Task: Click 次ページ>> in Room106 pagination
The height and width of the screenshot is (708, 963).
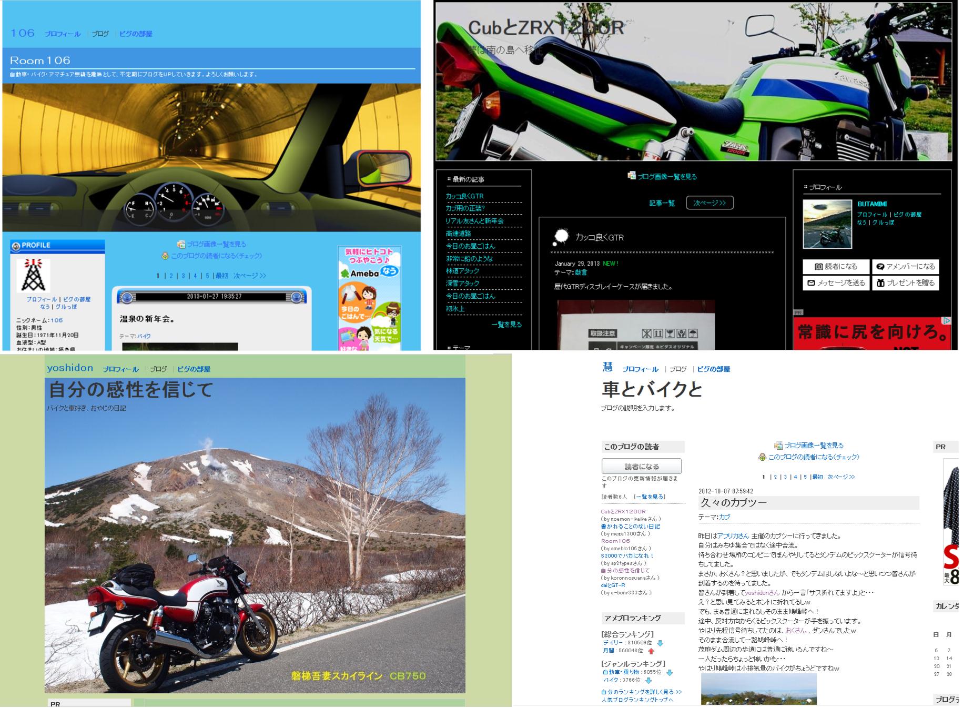Action: tap(250, 276)
